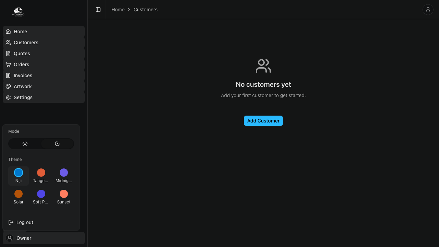
Task: Switch to dark mode moon toggle
Action: [x=57, y=144]
